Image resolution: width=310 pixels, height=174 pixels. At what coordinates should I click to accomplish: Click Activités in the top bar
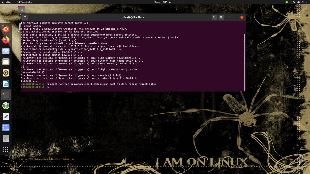(6, 2)
